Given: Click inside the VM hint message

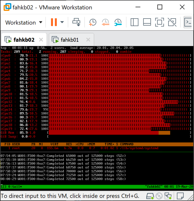Looking at the screenshot, I should [x=70, y=196].
